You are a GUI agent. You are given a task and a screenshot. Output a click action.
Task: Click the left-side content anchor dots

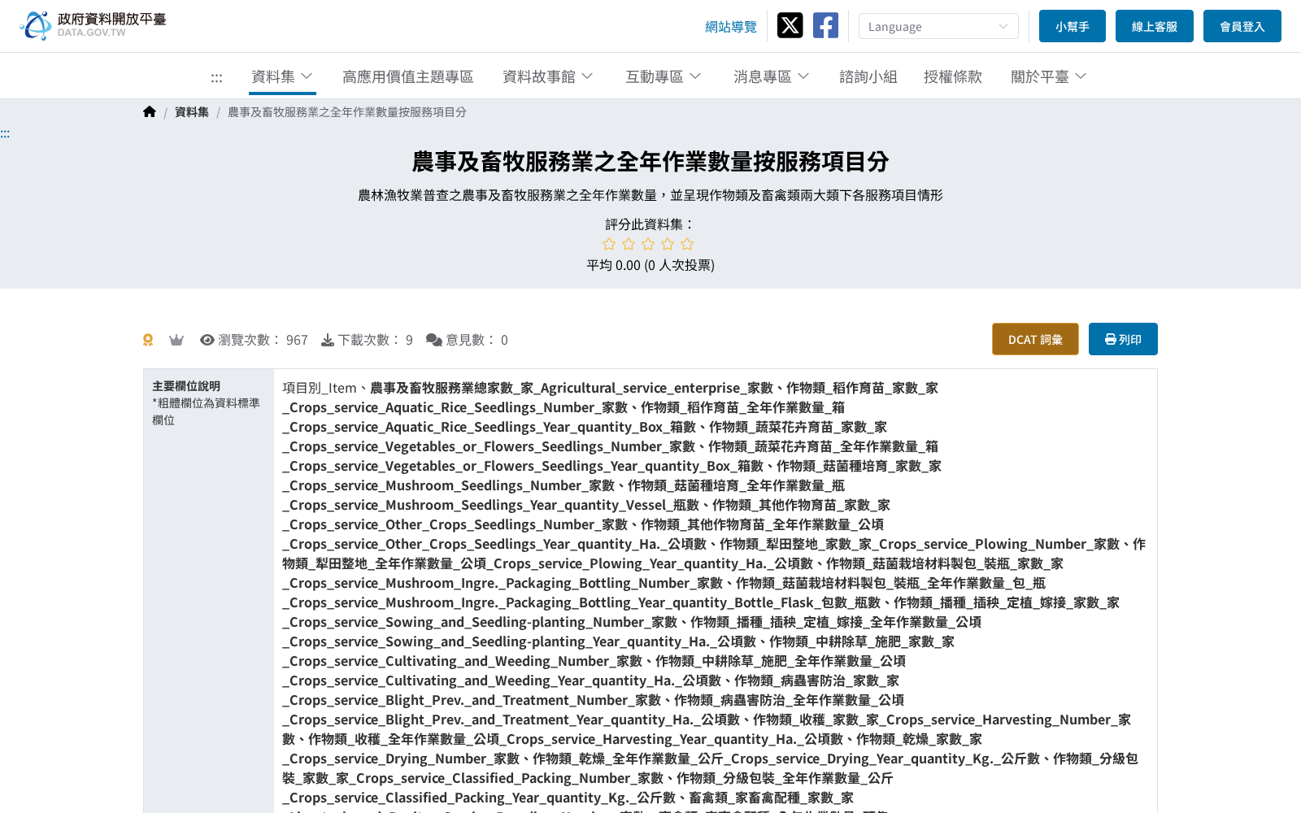coord(5,133)
